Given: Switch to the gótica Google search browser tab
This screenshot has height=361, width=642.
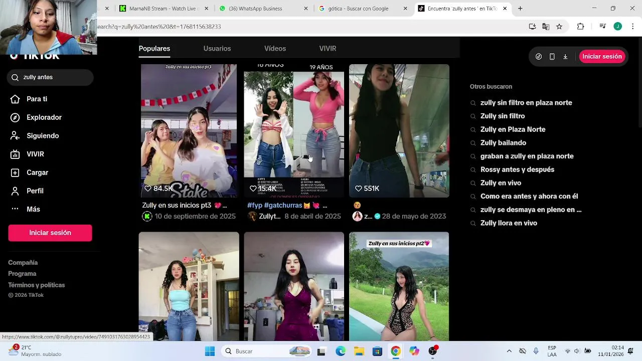Looking at the screenshot, I should [x=363, y=9].
